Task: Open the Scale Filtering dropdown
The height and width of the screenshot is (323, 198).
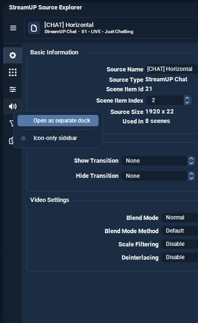Action: [x=180, y=244]
